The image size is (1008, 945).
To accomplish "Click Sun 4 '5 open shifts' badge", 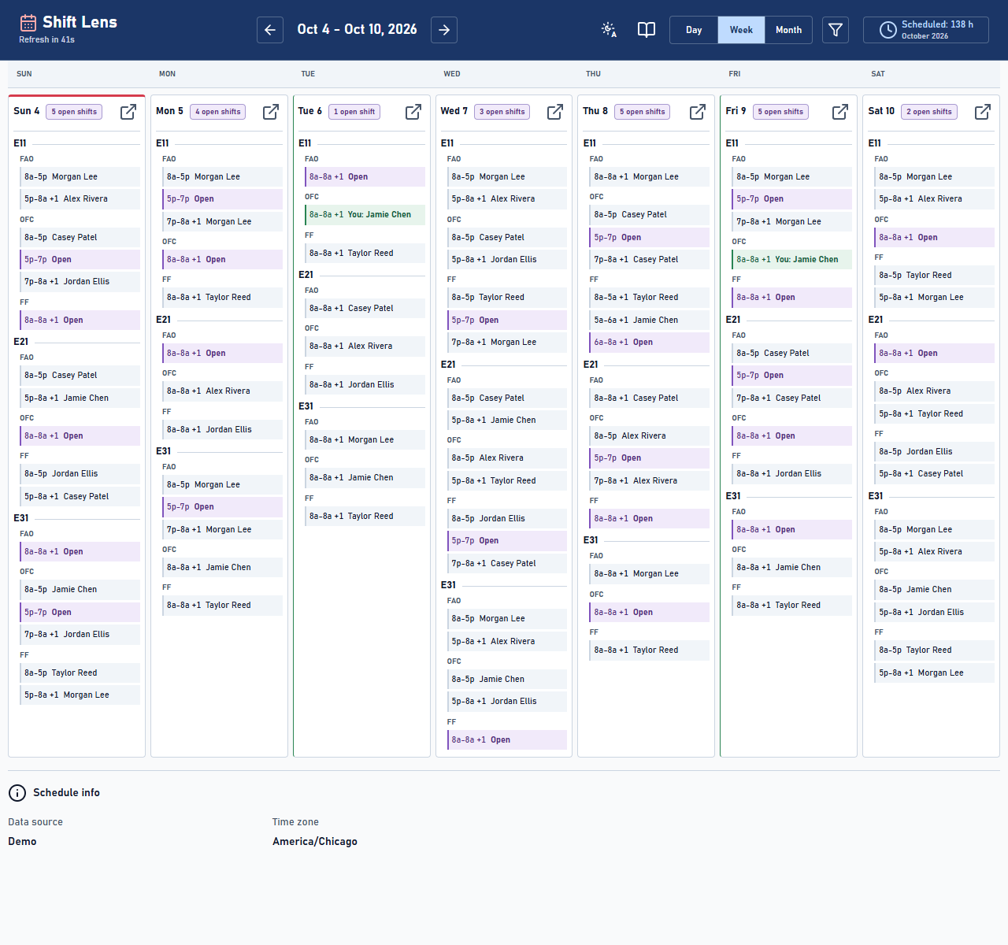I will tap(74, 112).
